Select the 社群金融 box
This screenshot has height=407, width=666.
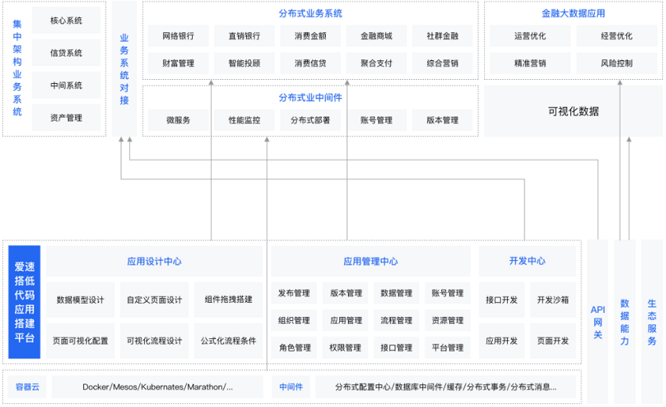tap(442, 36)
